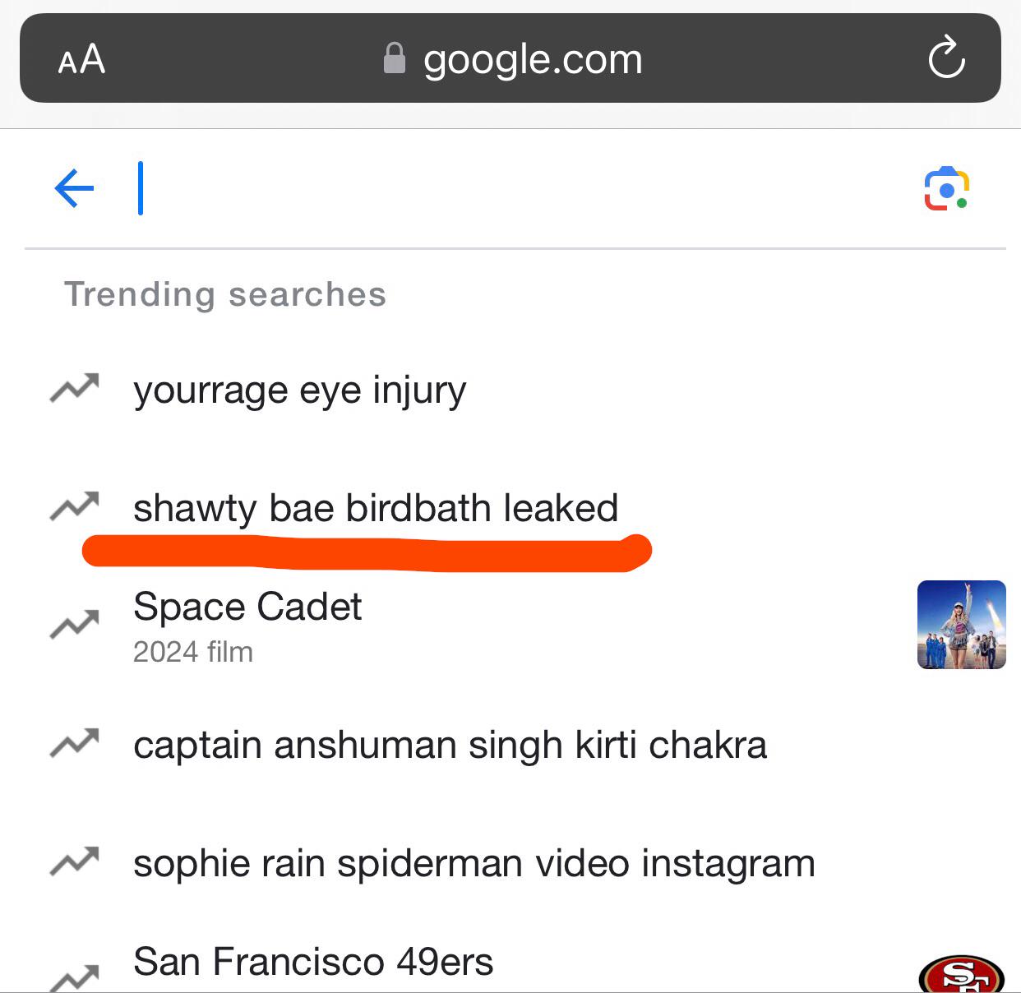The image size is (1021, 993).
Task: Choose 'captain anshuman singh kirti chakra' search
Action: 450,746
